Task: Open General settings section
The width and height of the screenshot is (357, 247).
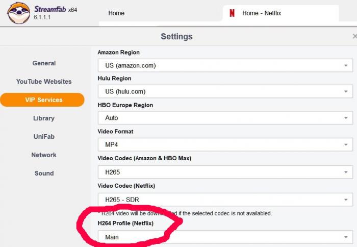Action: (x=44, y=63)
